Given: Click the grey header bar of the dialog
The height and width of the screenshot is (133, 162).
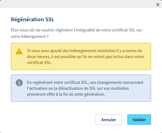Looking at the screenshot, I should pyautogui.click(x=81, y=4).
